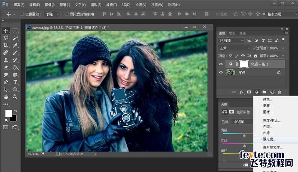Click the foreground white color swatch
Screen dimensions: 298x172
[x=8, y=113]
